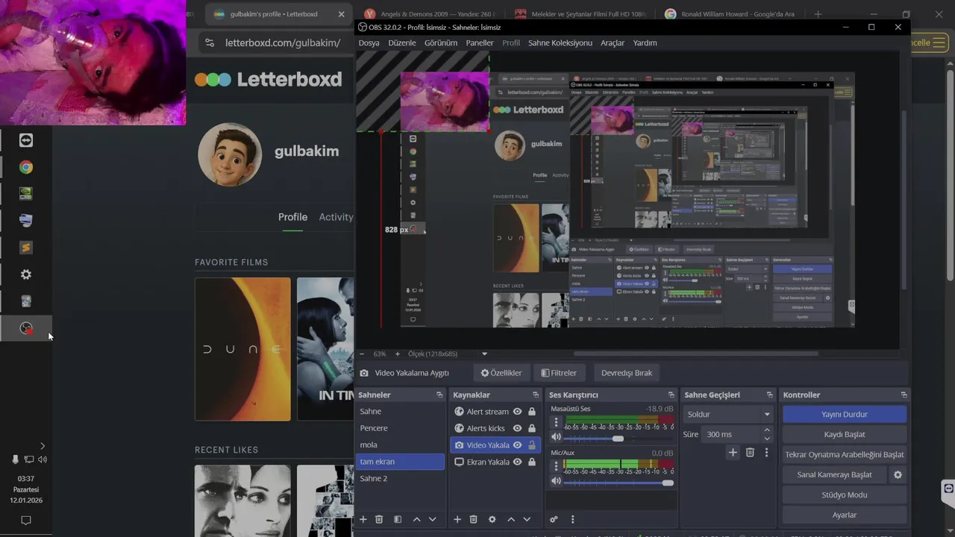
Task: Move selected source down in Kaynaklar
Action: [x=527, y=519]
